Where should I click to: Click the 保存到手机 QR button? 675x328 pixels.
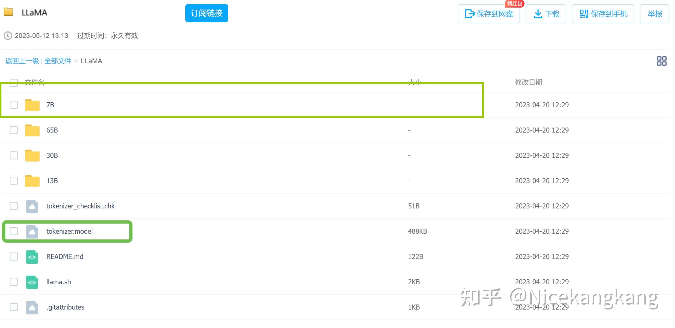(603, 14)
